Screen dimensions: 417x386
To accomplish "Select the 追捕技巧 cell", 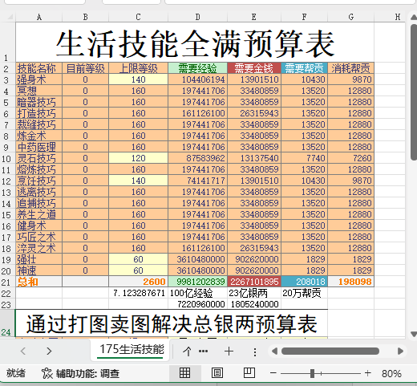I will 39,203.
